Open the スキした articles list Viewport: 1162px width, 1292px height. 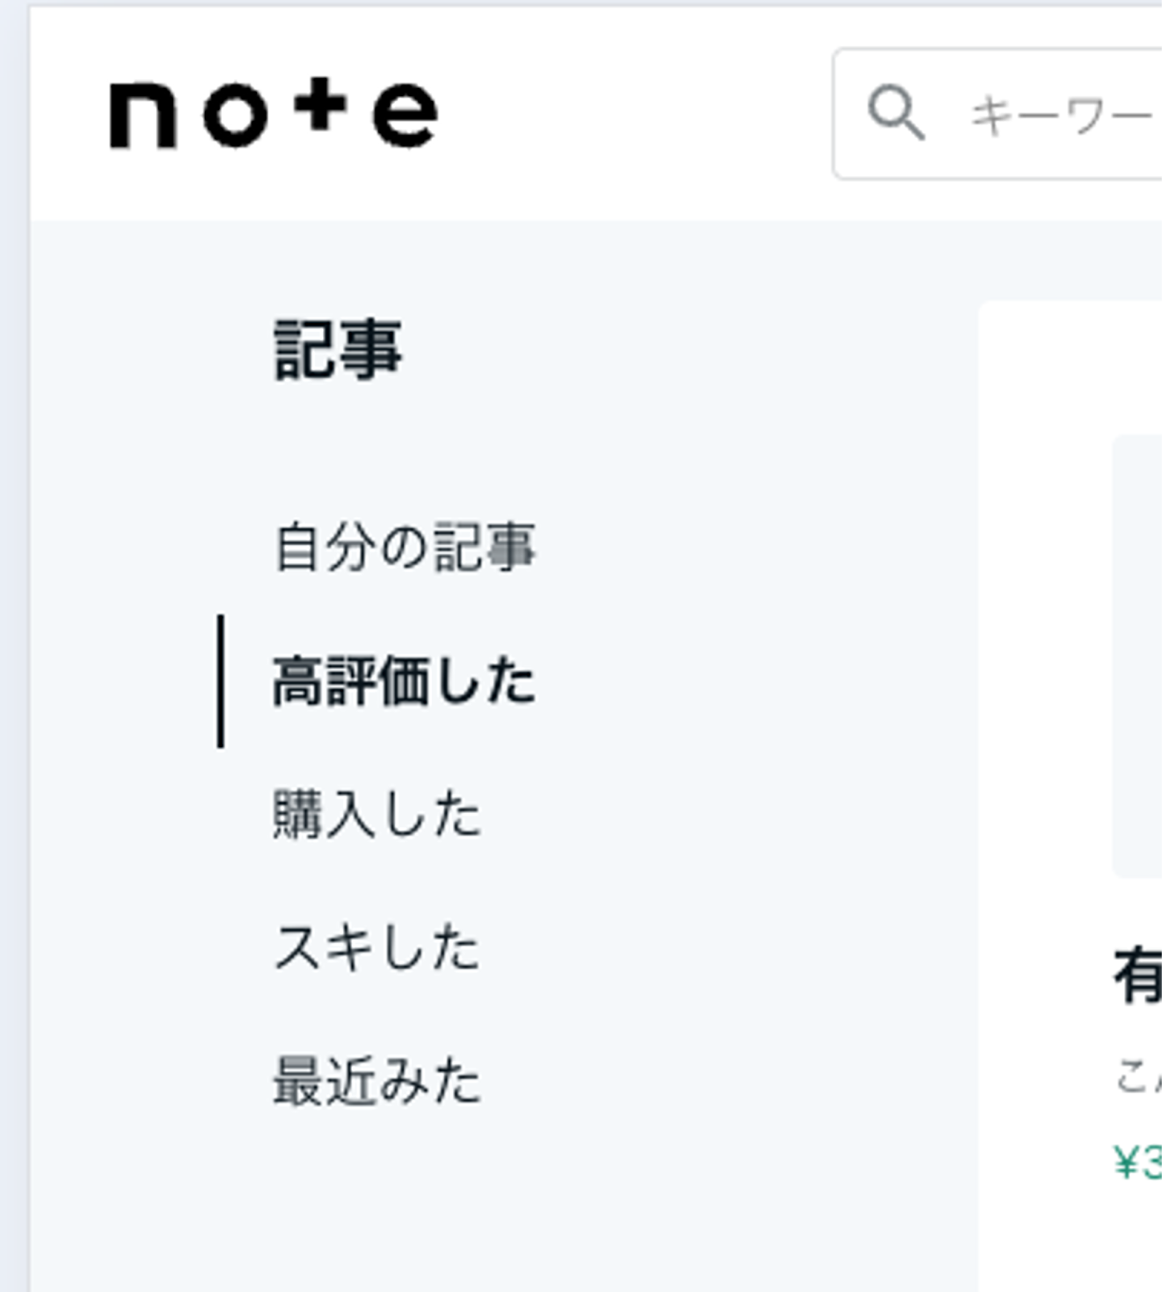pyautogui.click(x=377, y=948)
